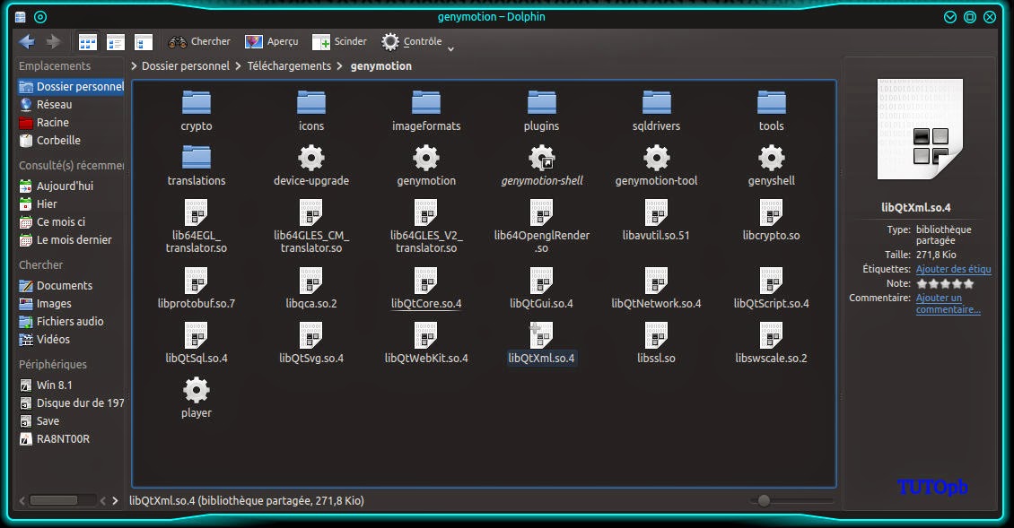The width and height of the screenshot is (1014, 528).
Task: Click the genymotion breadcrumb segment
Action: (x=380, y=66)
